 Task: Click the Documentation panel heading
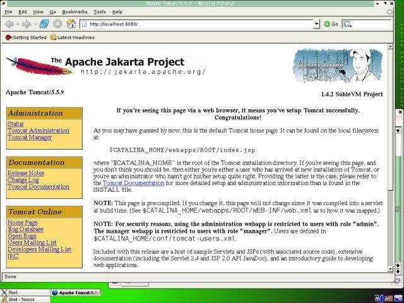[x=44, y=163]
